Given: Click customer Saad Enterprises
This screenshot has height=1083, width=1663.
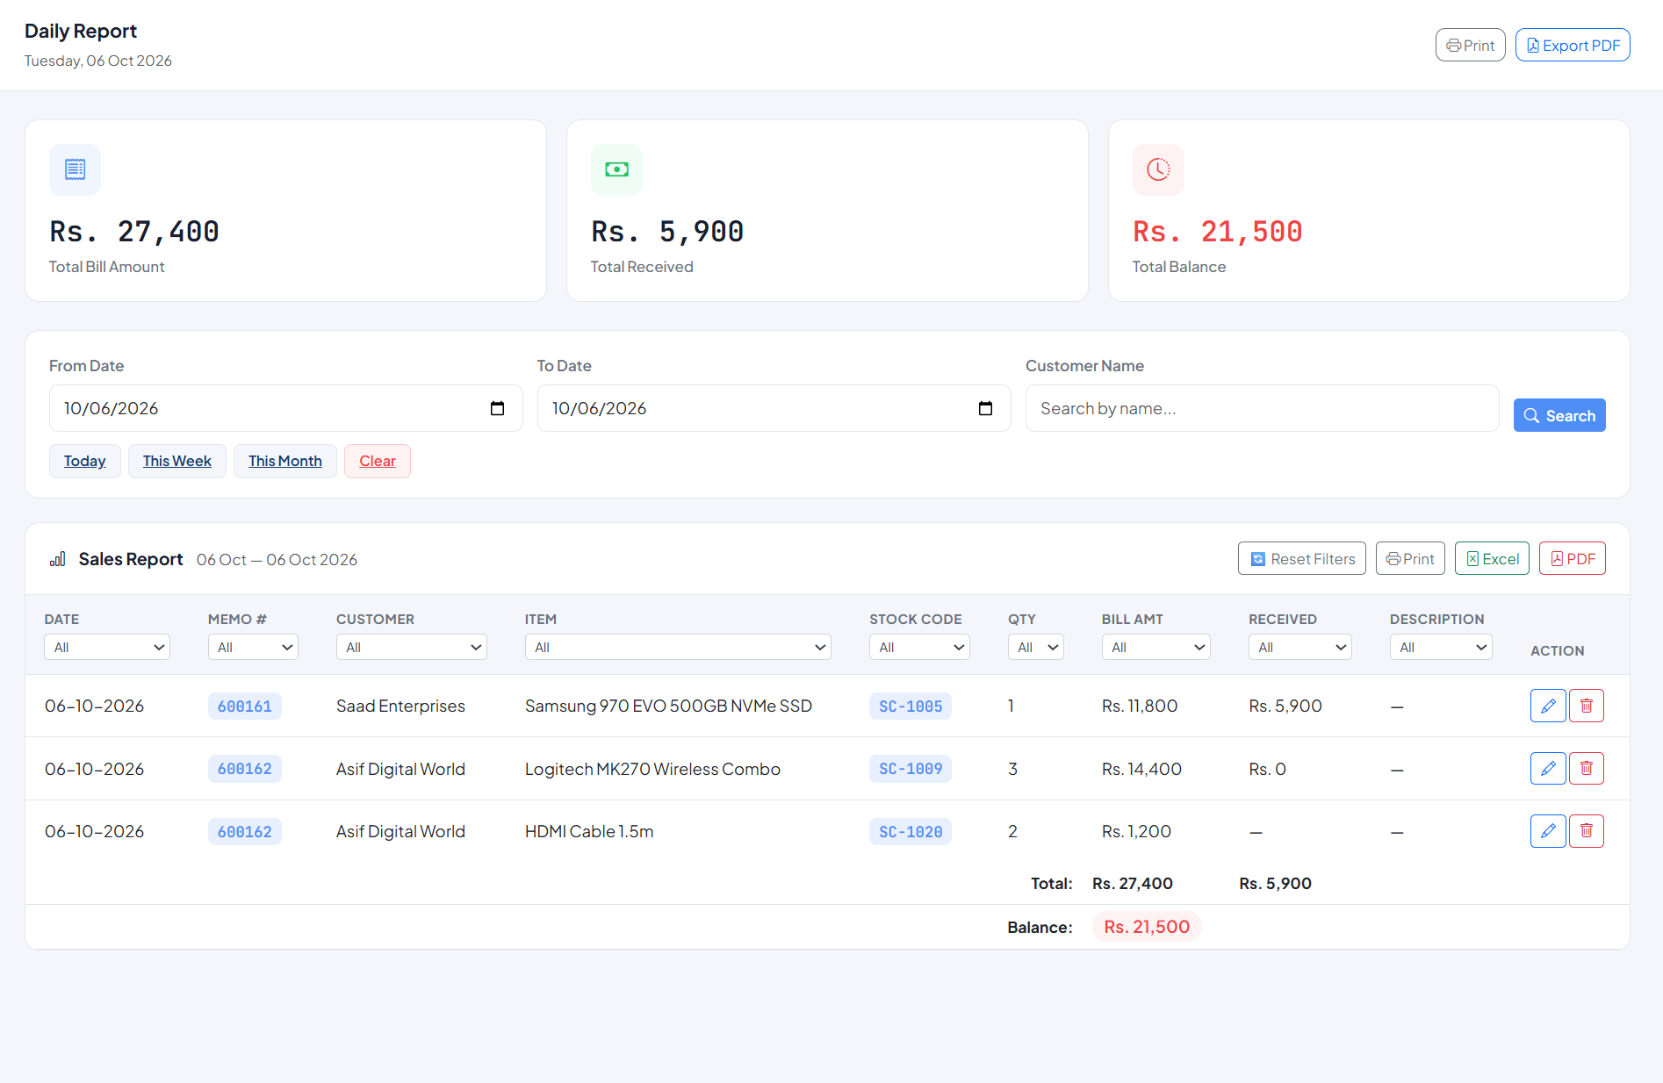Looking at the screenshot, I should click(400, 706).
